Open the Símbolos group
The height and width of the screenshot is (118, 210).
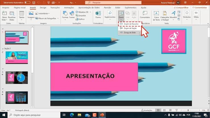tap(187, 16)
